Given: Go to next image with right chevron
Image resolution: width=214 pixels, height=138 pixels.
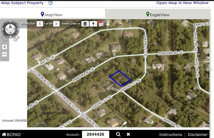Looking at the screenshot, I should point(56,24).
